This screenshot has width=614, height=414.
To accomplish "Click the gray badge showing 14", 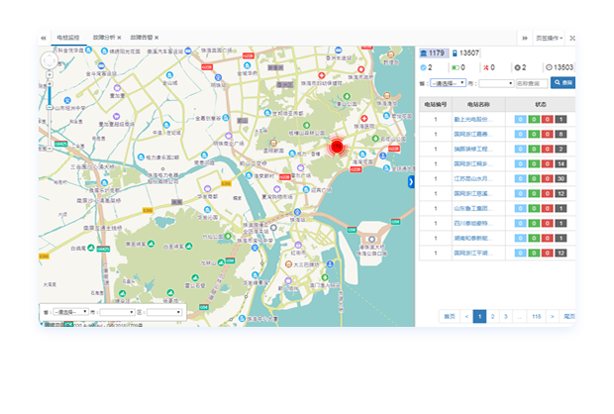I will (561, 164).
